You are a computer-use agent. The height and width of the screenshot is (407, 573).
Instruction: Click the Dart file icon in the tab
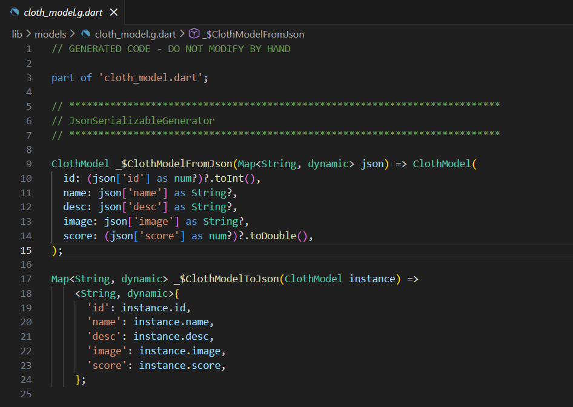15,12
